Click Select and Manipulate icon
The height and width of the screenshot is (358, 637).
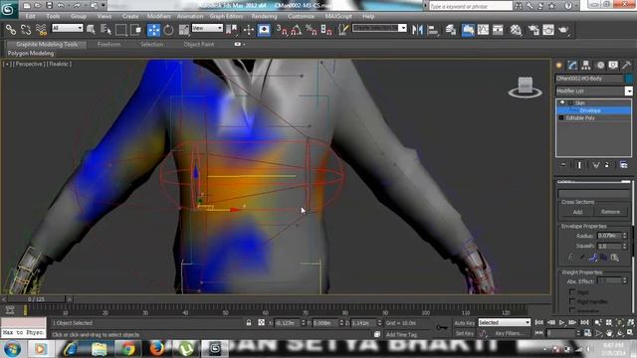point(248,30)
